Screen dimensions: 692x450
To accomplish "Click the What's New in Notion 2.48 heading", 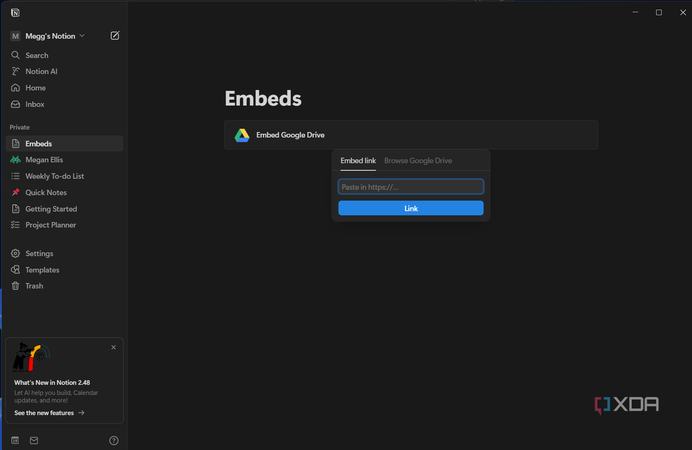I will coord(52,383).
